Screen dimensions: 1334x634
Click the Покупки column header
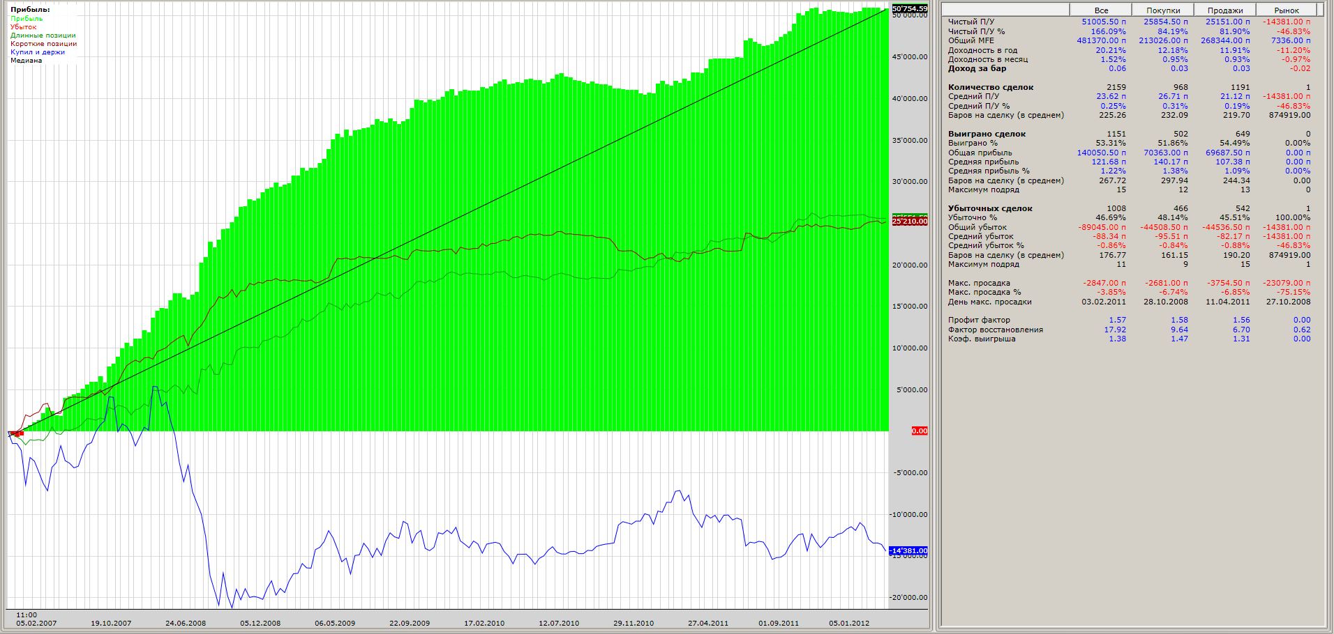(1163, 10)
